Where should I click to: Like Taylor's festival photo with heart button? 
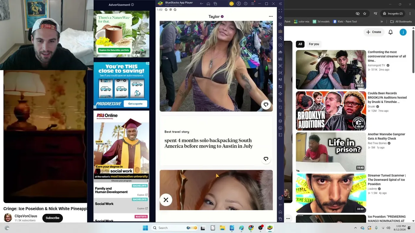click(x=266, y=105)
